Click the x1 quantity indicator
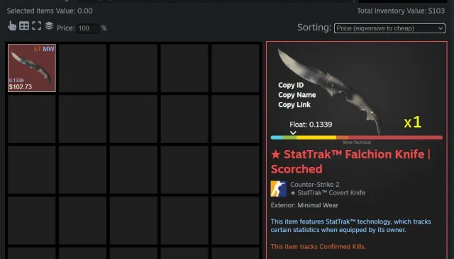This screenshot has width=454, height=259. click(412, 122)
